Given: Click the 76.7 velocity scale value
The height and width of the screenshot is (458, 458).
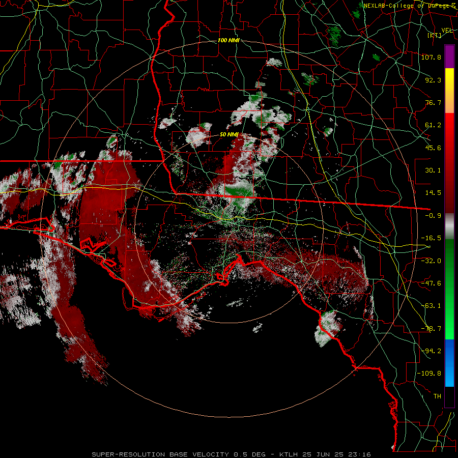Looking at the screenshot, I should point(433,102).
